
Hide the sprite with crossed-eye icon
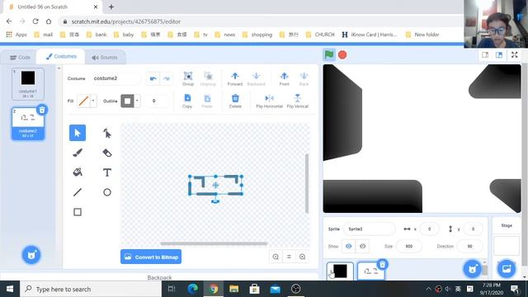[x=362, y=246]
